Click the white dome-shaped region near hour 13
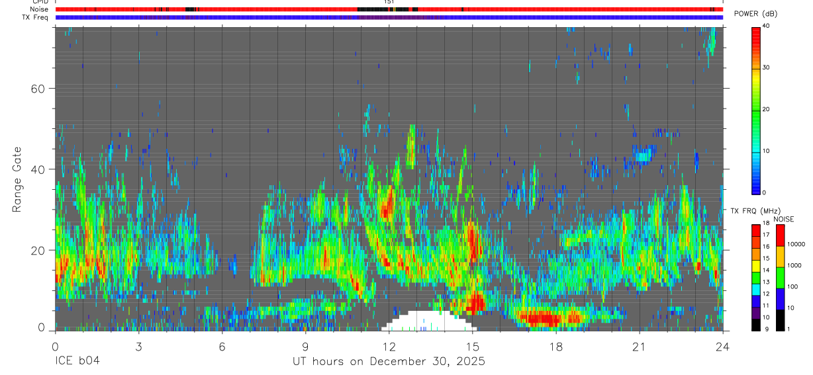813x375 pixels. pyautogui.click(x=429, y=321)
